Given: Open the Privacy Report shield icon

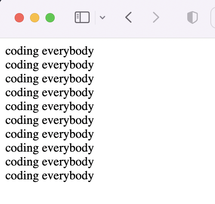Looking at the screenshot, I should click(x=192, y=17).
